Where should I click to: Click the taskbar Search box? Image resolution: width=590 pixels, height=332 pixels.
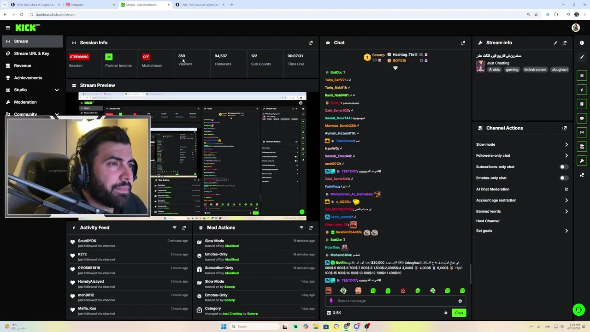[254, 326]
